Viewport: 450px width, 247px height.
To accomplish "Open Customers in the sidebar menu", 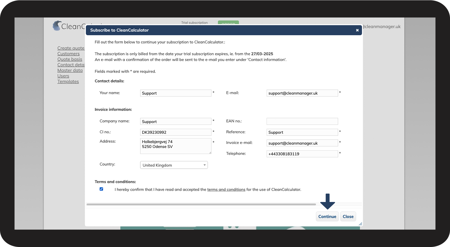I will [x=69, y=54].
